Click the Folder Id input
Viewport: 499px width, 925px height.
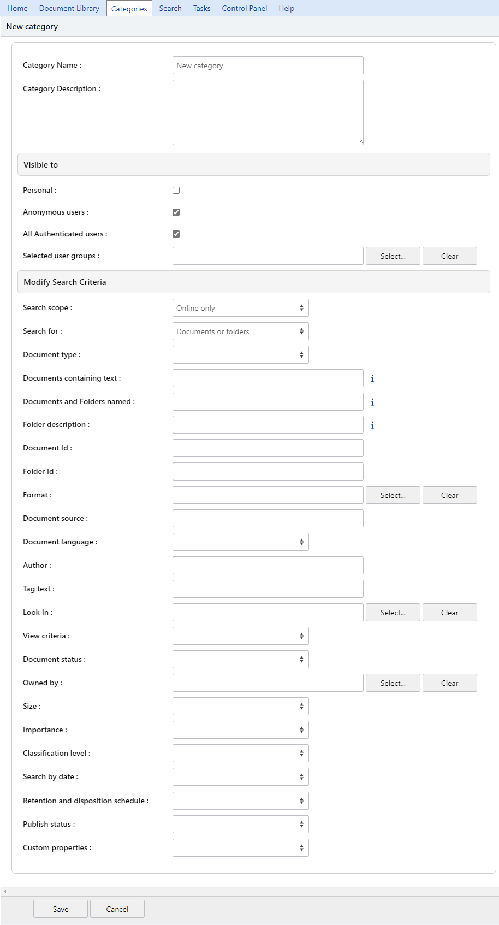coord(268,472)
